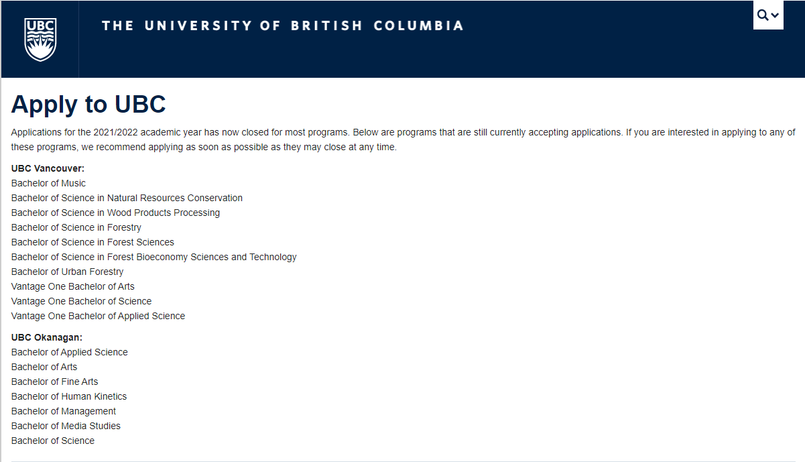Open Bachelor of Science in Wood Products Processing
The width and height of the screenshot is (805, 462).
pos(115,213)
